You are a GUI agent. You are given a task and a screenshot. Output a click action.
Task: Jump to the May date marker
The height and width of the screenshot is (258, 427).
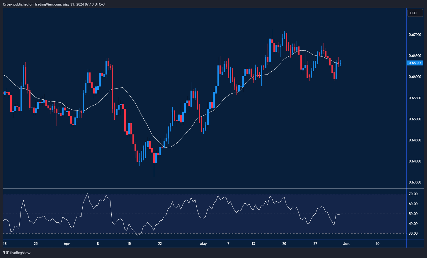203,244
